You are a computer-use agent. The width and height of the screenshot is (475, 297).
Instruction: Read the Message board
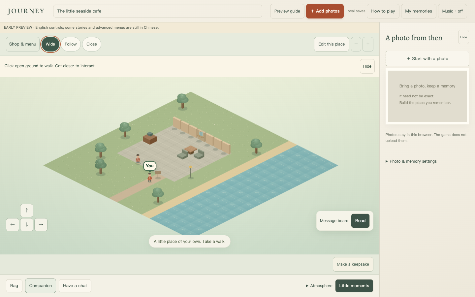coord(360,221)
